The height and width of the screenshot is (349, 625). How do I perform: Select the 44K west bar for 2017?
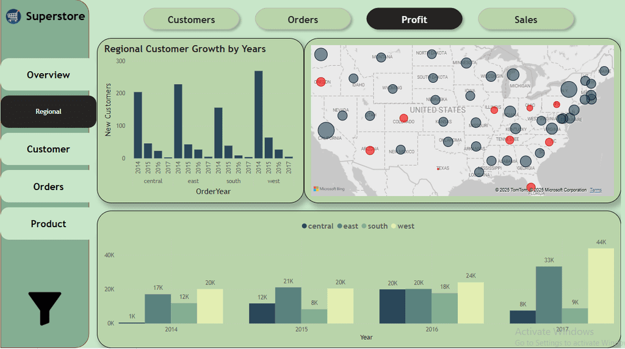coord(601,286)
